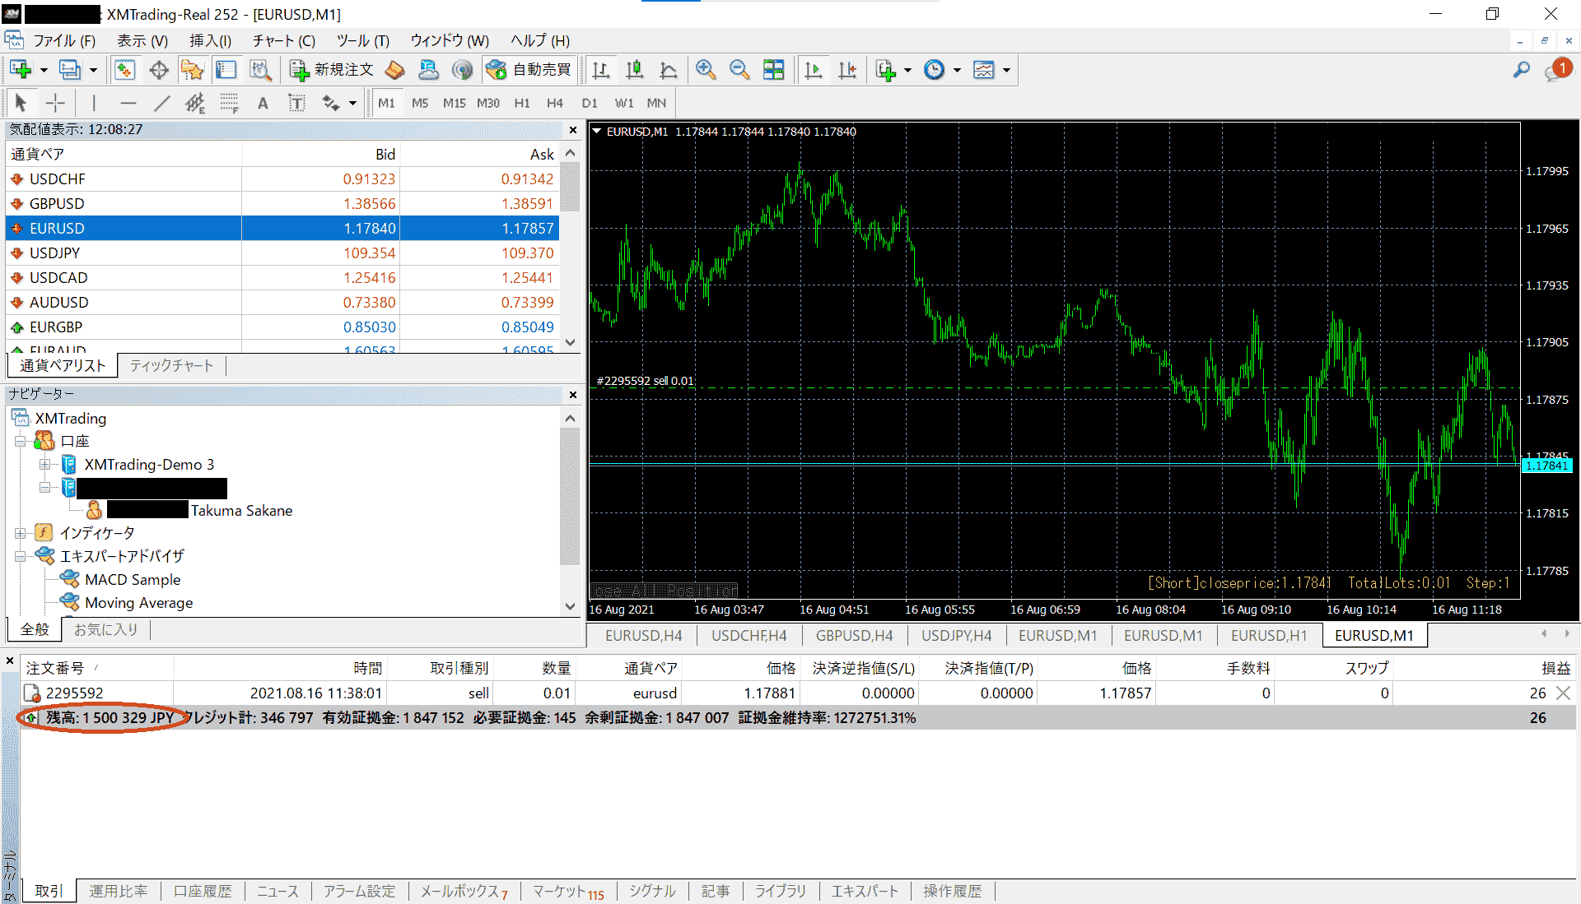Click the tile windows chart icon

click(773, 70)
